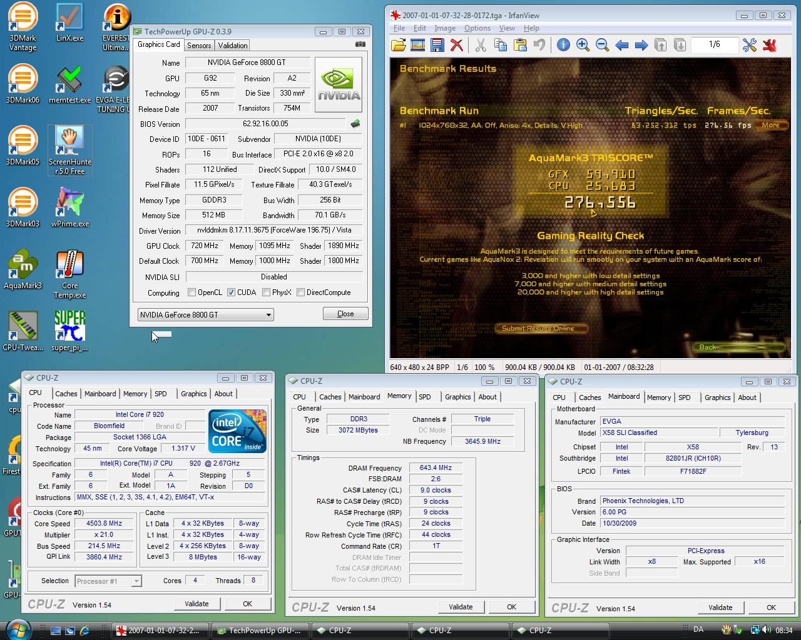Click the IrfanView red Delete icon
801x640 pixels.
[457, 45]
